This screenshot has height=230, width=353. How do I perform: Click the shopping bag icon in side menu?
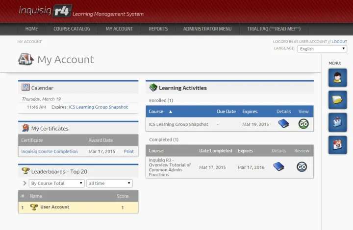pyautogui.click(x=337, y=122)
